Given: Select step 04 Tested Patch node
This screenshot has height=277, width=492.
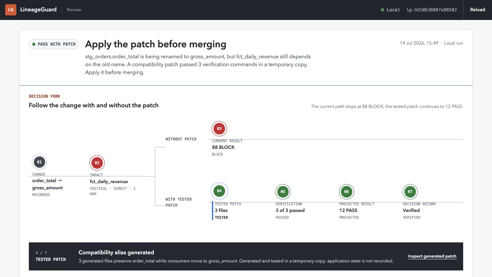Looking at the screenshot, I should click(219, 191).
